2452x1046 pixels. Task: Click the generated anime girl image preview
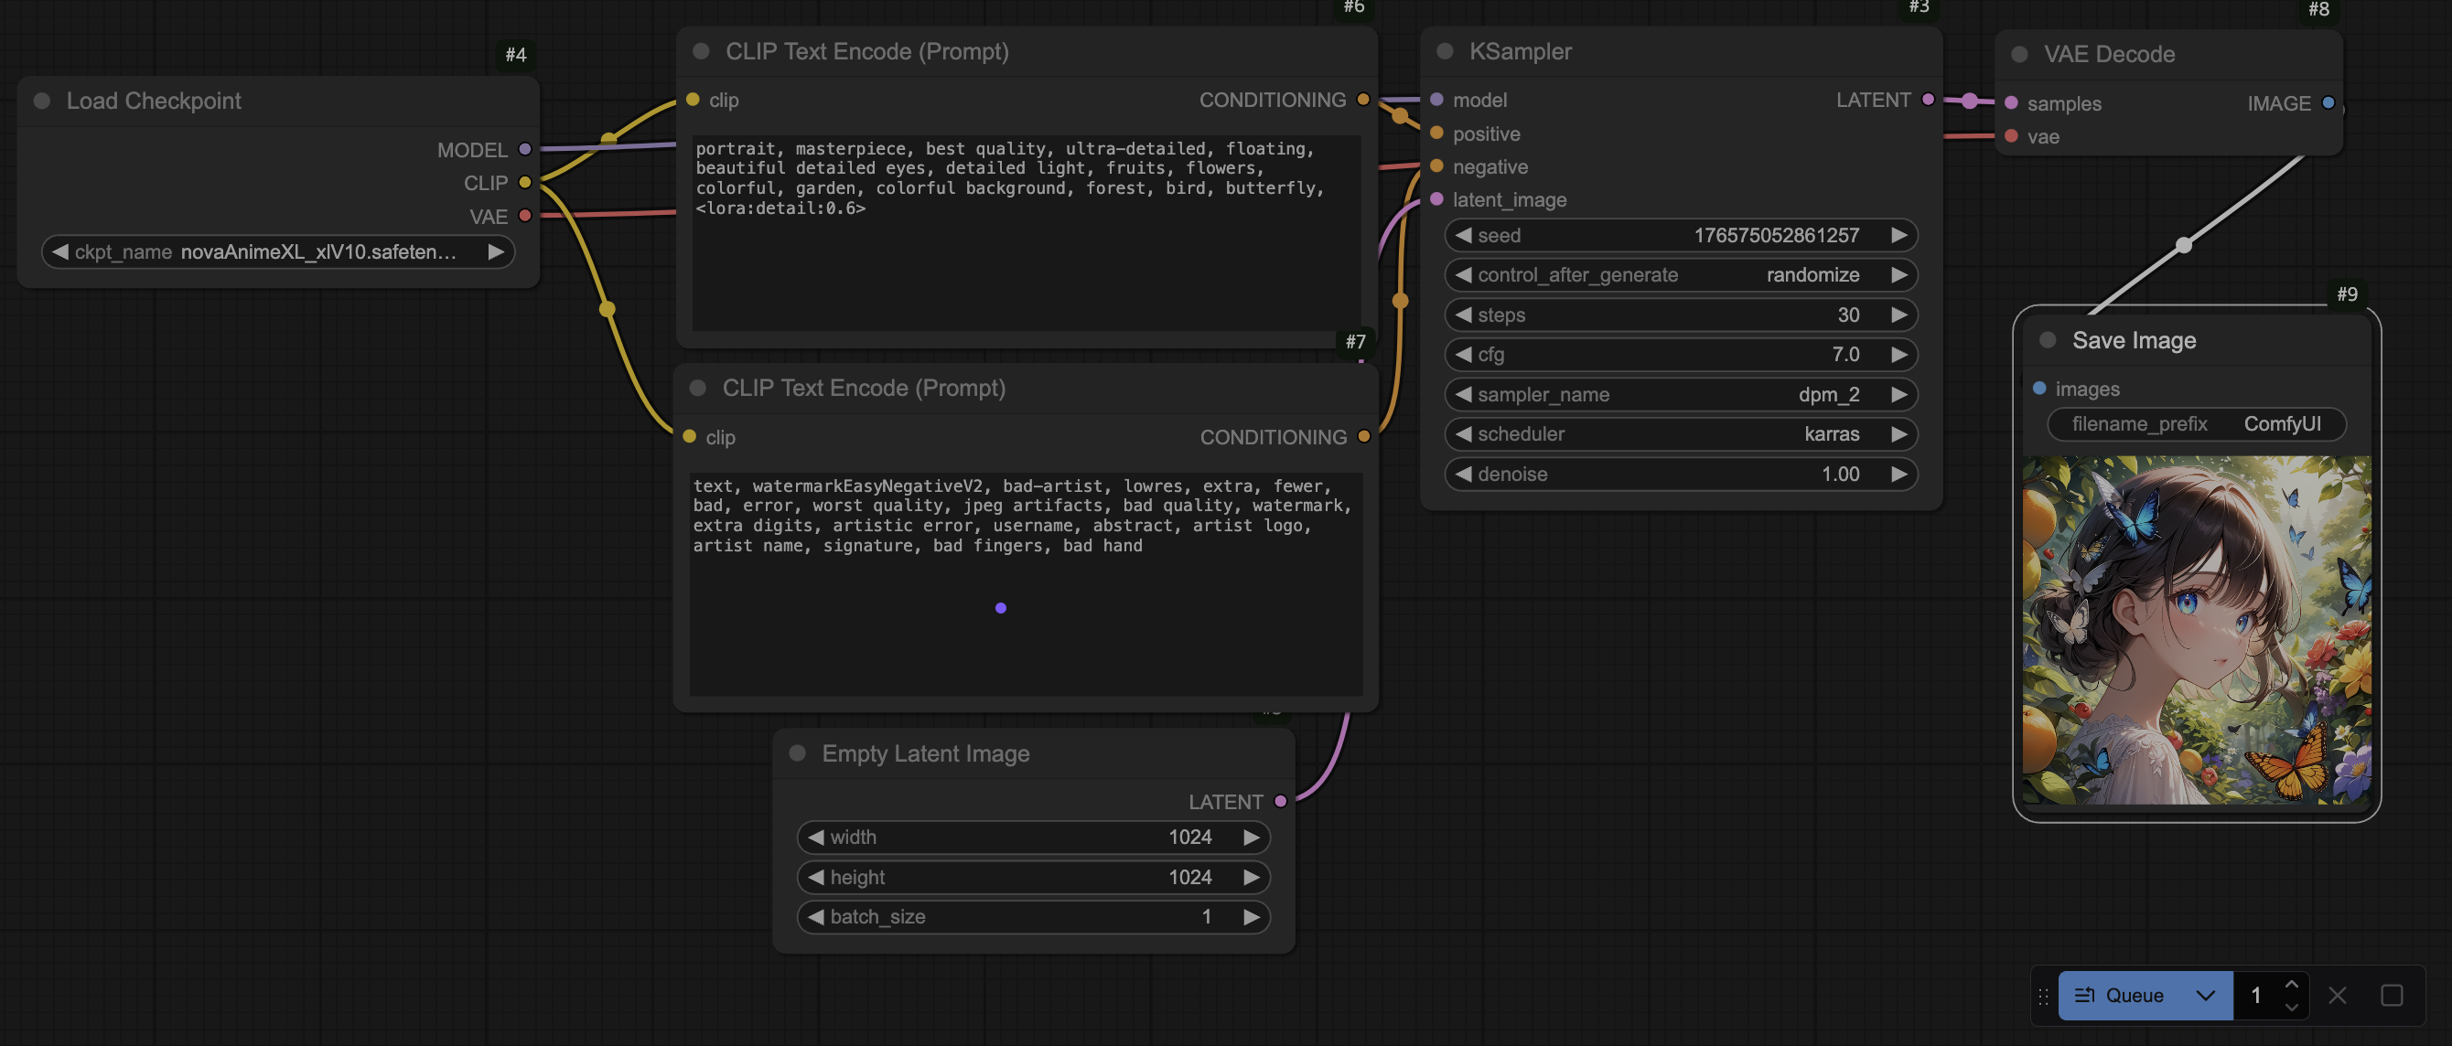coord(2196,631)
